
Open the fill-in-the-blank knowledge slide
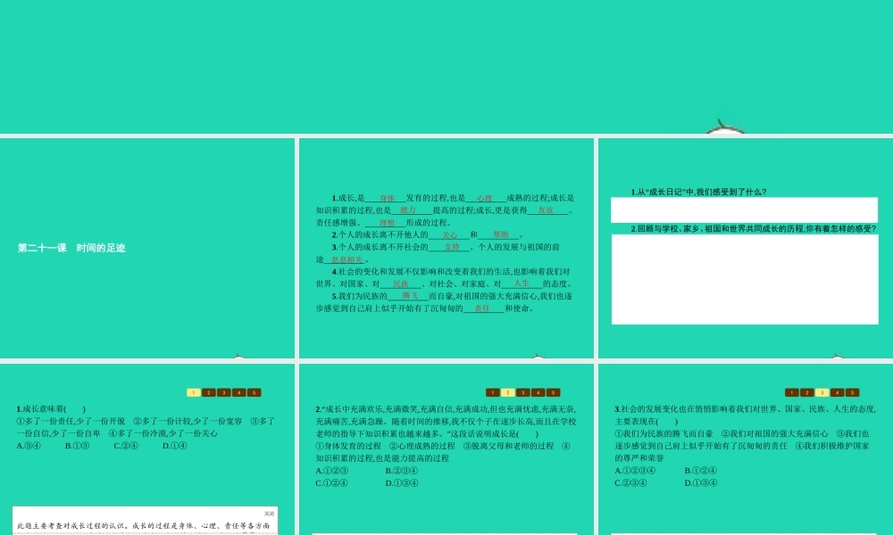pyautogui.click(x=446, y=248)
